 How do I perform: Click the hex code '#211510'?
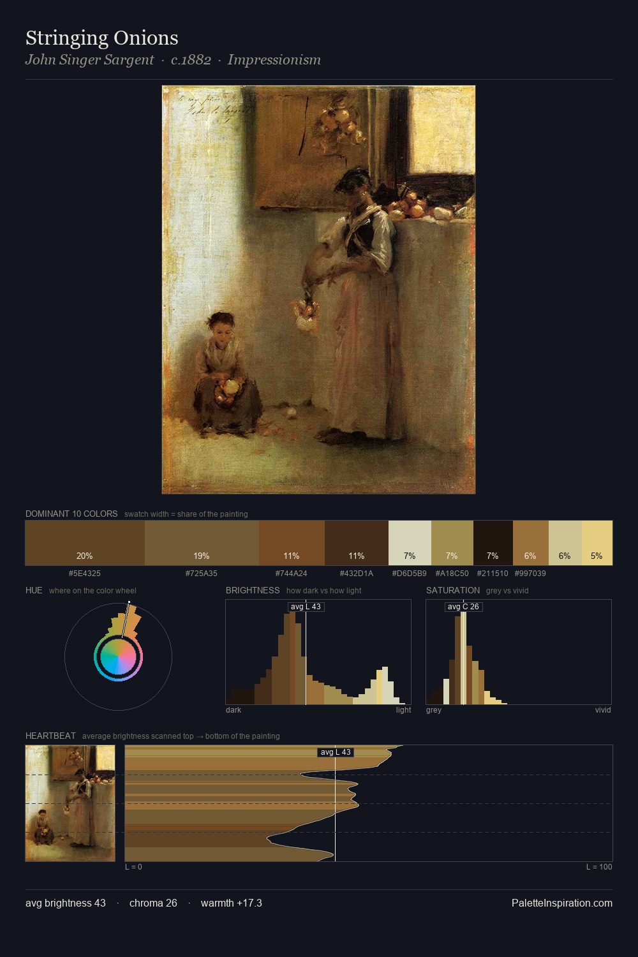[x=493, y=574]
